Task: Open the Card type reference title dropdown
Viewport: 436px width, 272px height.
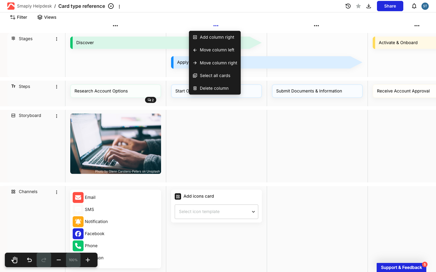Action: point(111,6)
